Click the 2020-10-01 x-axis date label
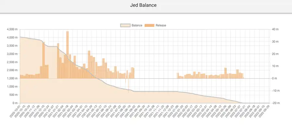This screenshot has height=127, width=292. pyautogui.click(x=15, y=111)
